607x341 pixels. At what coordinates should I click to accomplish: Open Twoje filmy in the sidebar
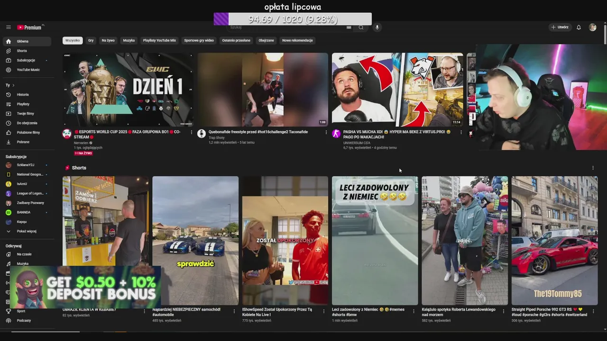[27, 114]
